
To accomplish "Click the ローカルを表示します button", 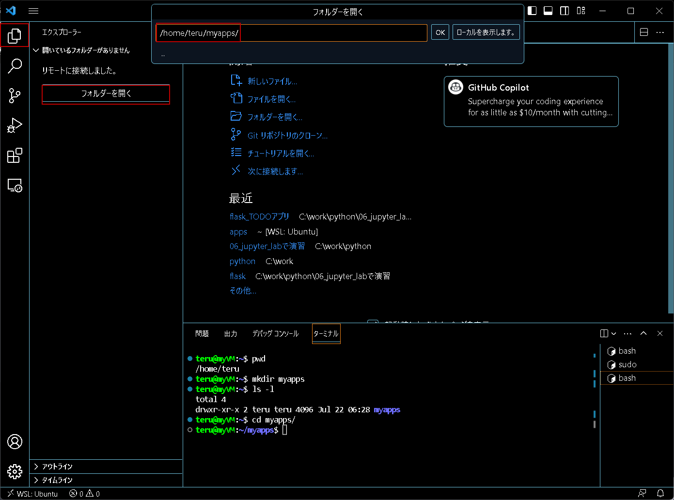I will coord(486,32).
